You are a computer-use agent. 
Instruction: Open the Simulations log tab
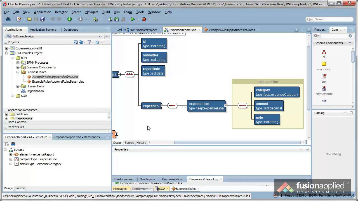[147, 179]
